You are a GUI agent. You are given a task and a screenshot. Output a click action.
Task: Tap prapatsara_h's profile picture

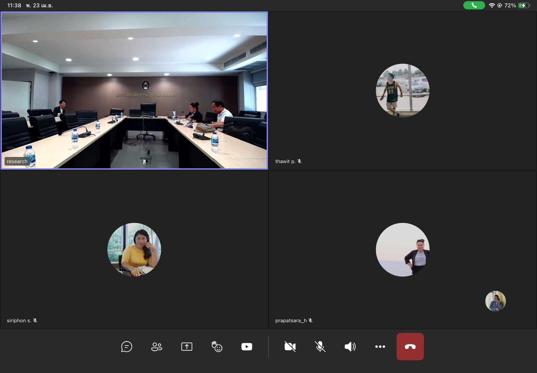tap(403, 249)
